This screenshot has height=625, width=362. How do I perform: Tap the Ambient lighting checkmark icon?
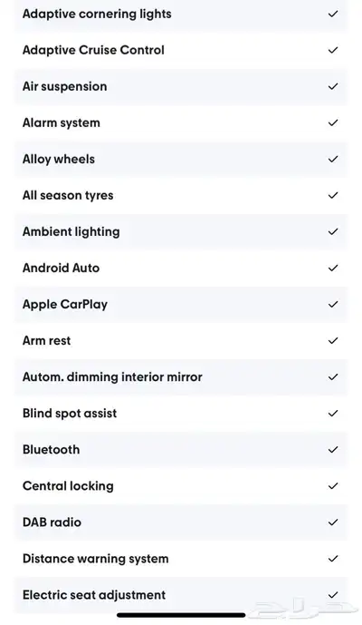point(333,231)
